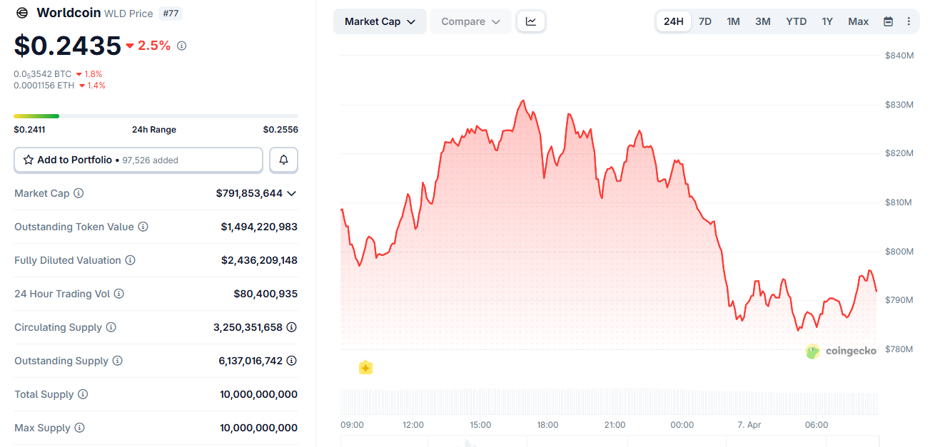Open the chart options kebab menu icon
Viewport: 935px width, 447px height.
click(x=909, y=21)
